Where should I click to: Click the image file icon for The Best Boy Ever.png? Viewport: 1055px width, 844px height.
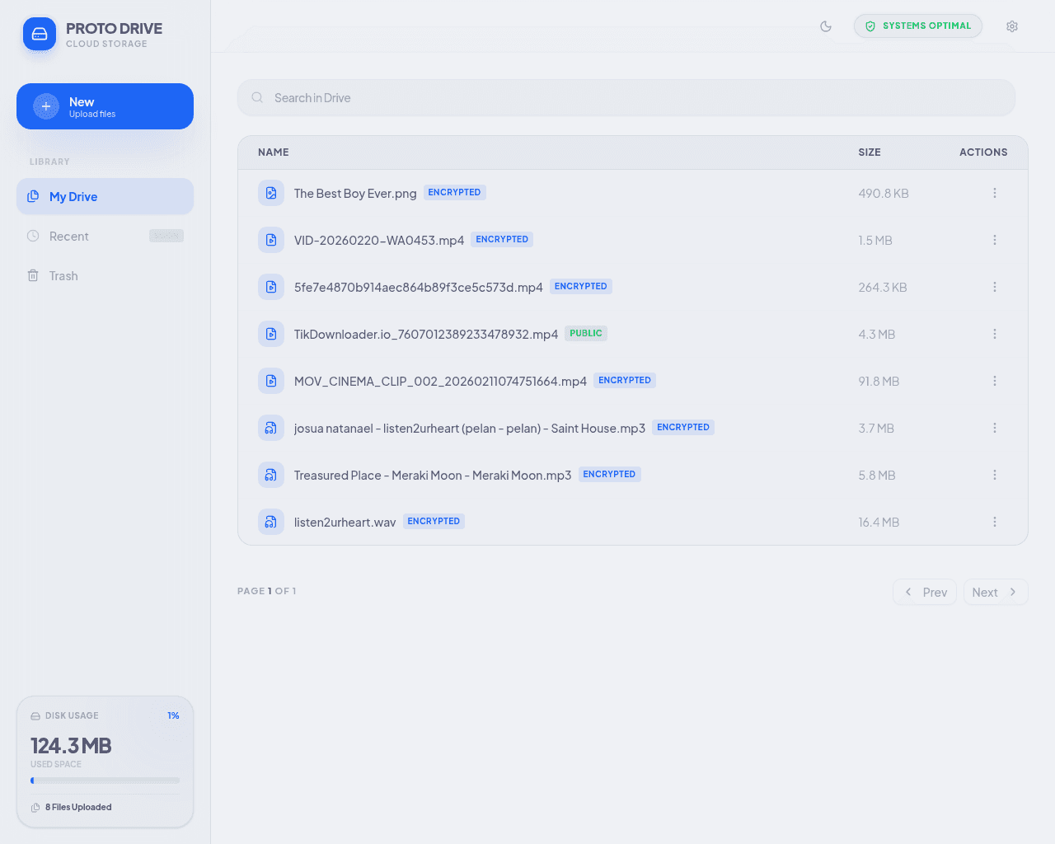[x=271, y=193]
